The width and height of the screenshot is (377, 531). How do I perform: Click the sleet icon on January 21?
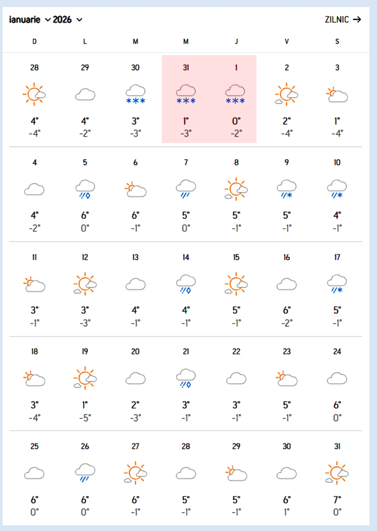tap(186, 378)
